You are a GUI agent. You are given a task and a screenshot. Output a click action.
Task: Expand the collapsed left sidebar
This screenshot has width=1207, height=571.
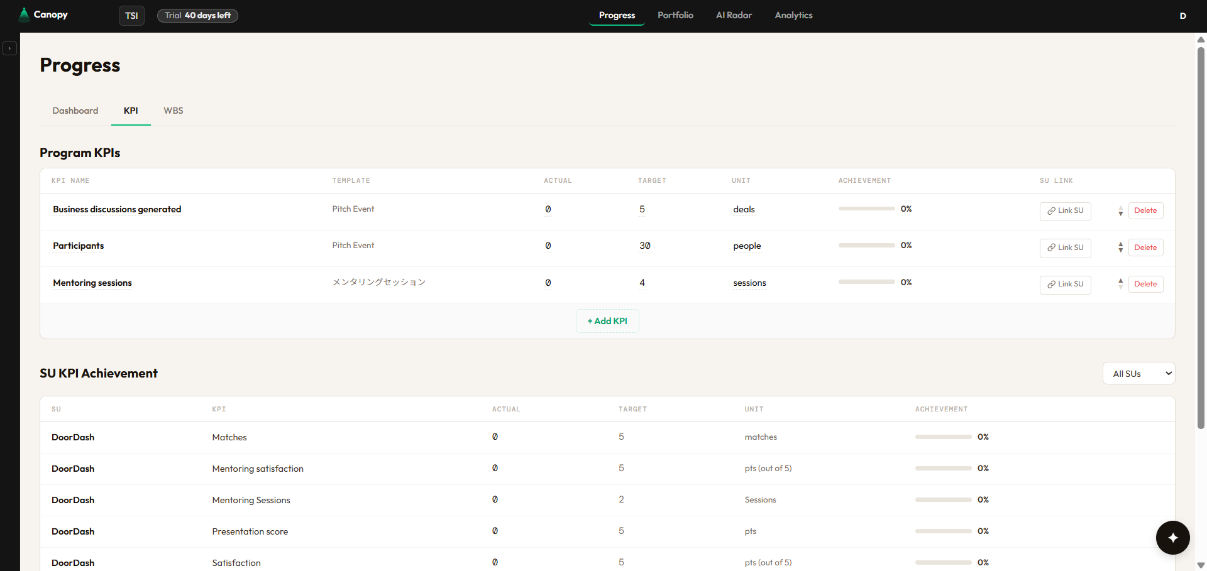pos(9,48)
